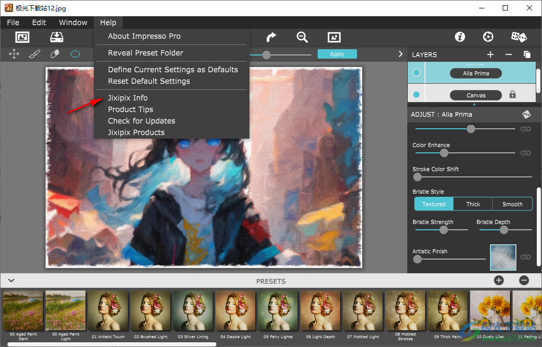Image resolution: width=542 pixels, height=347 pixels.
Task: Toggle link icon beside Color Enhance
Action: 525,153
